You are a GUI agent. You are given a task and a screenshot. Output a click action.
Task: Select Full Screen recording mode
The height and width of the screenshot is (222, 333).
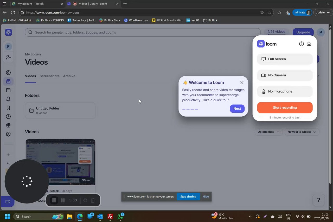click(285, 59)
